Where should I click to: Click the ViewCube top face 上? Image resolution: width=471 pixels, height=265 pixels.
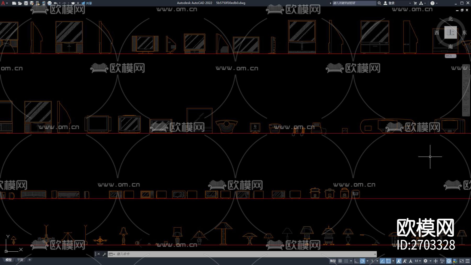point(451,32)
